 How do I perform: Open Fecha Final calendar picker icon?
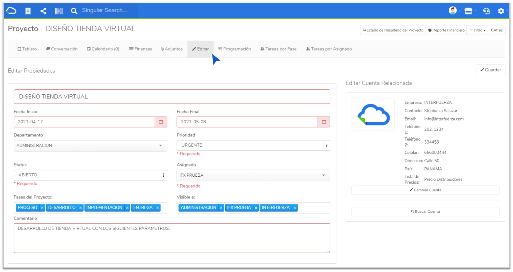(324, 122)
